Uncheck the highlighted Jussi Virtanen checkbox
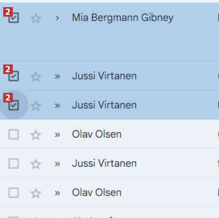Image resolution: width=219 pixels, height=218 pixels. coord(14,105)
